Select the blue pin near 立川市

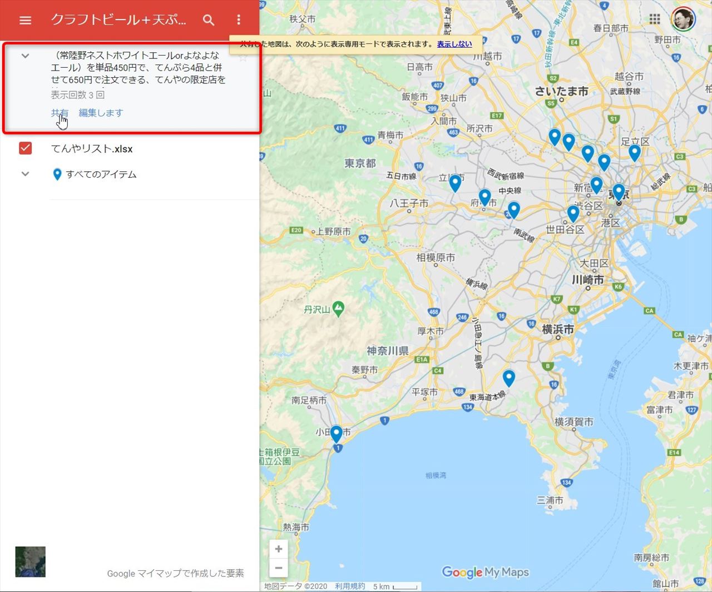tap(455, 183)
